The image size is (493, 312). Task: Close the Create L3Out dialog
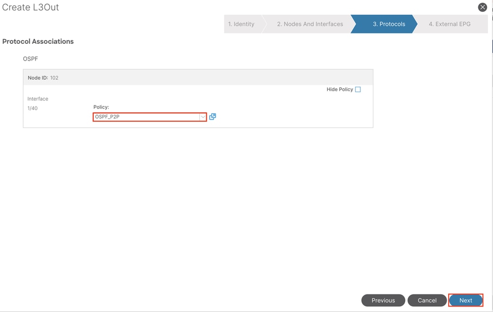[x=483, y=7]
